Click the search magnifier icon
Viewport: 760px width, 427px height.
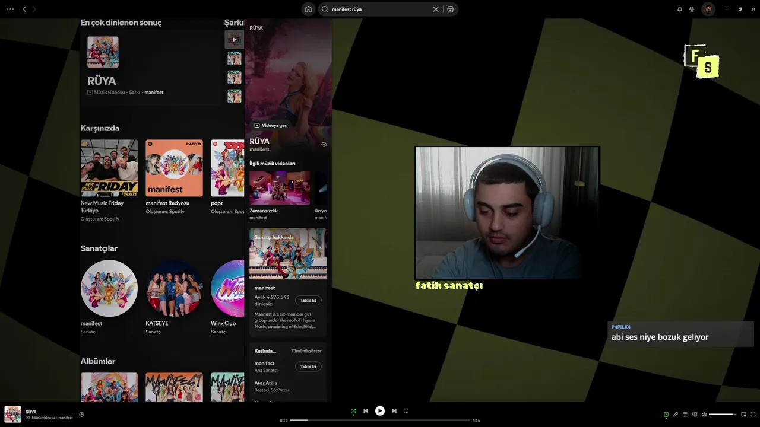[x=325, y=9]
